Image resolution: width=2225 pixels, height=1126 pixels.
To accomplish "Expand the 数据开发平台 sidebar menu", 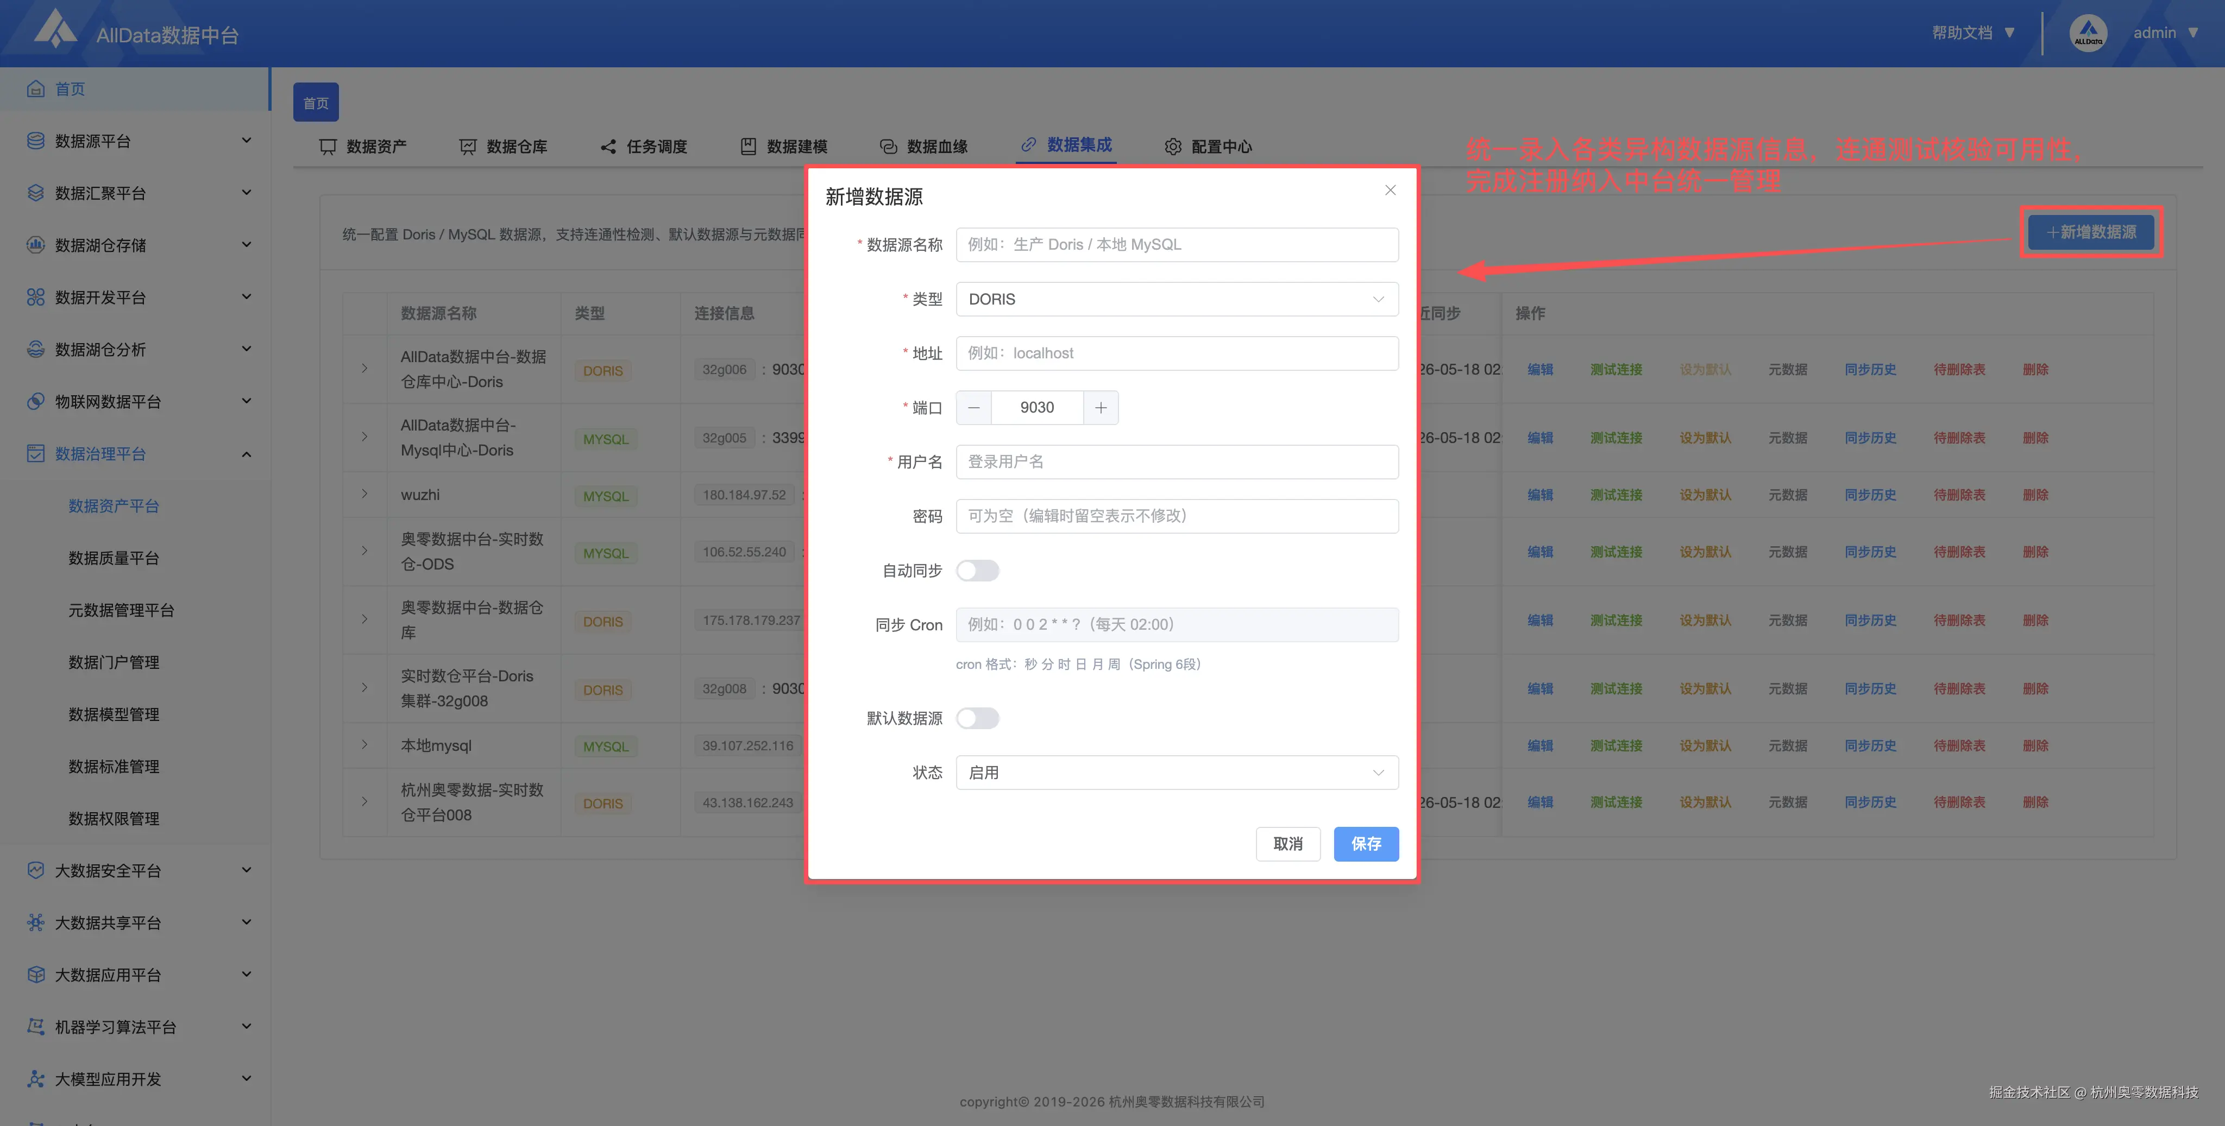I will pos(246,296).
